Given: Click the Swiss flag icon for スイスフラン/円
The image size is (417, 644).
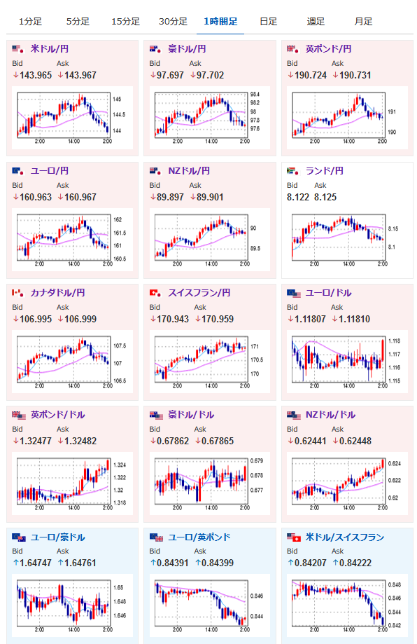Looking at the screenshot, I should [x=156, y=293].
